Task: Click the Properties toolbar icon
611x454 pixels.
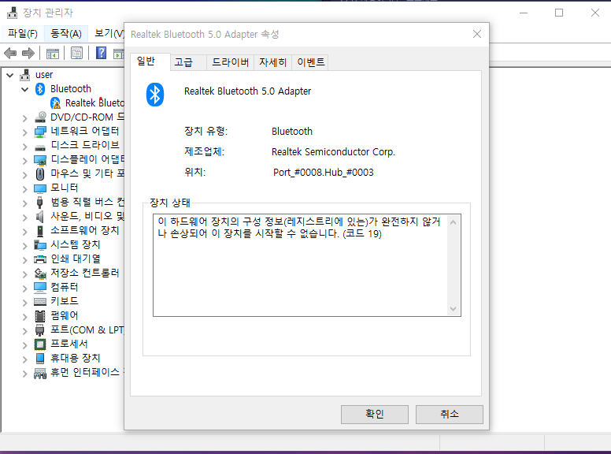Action: (76, 53)
